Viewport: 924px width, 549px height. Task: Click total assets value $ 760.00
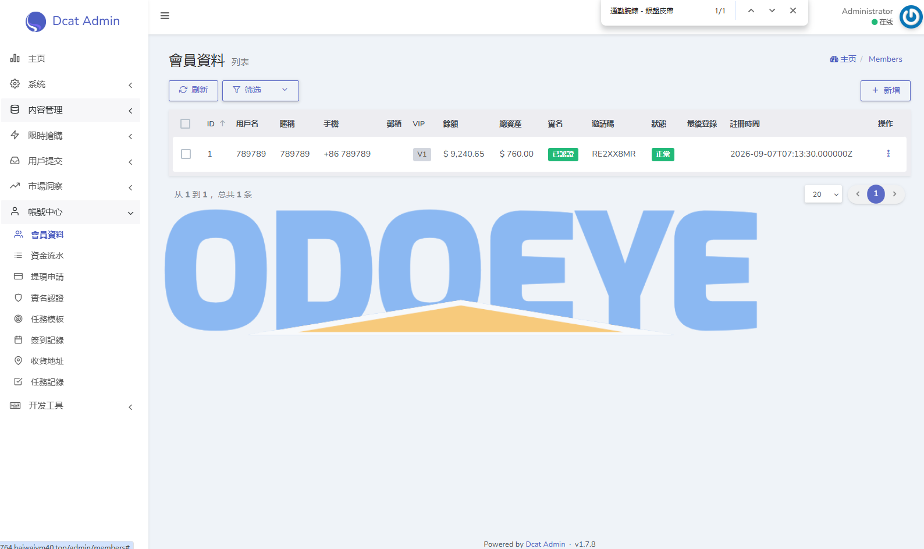[x=517, y=154]
